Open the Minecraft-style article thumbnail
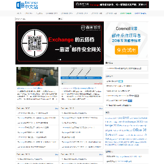 (37, 77)
